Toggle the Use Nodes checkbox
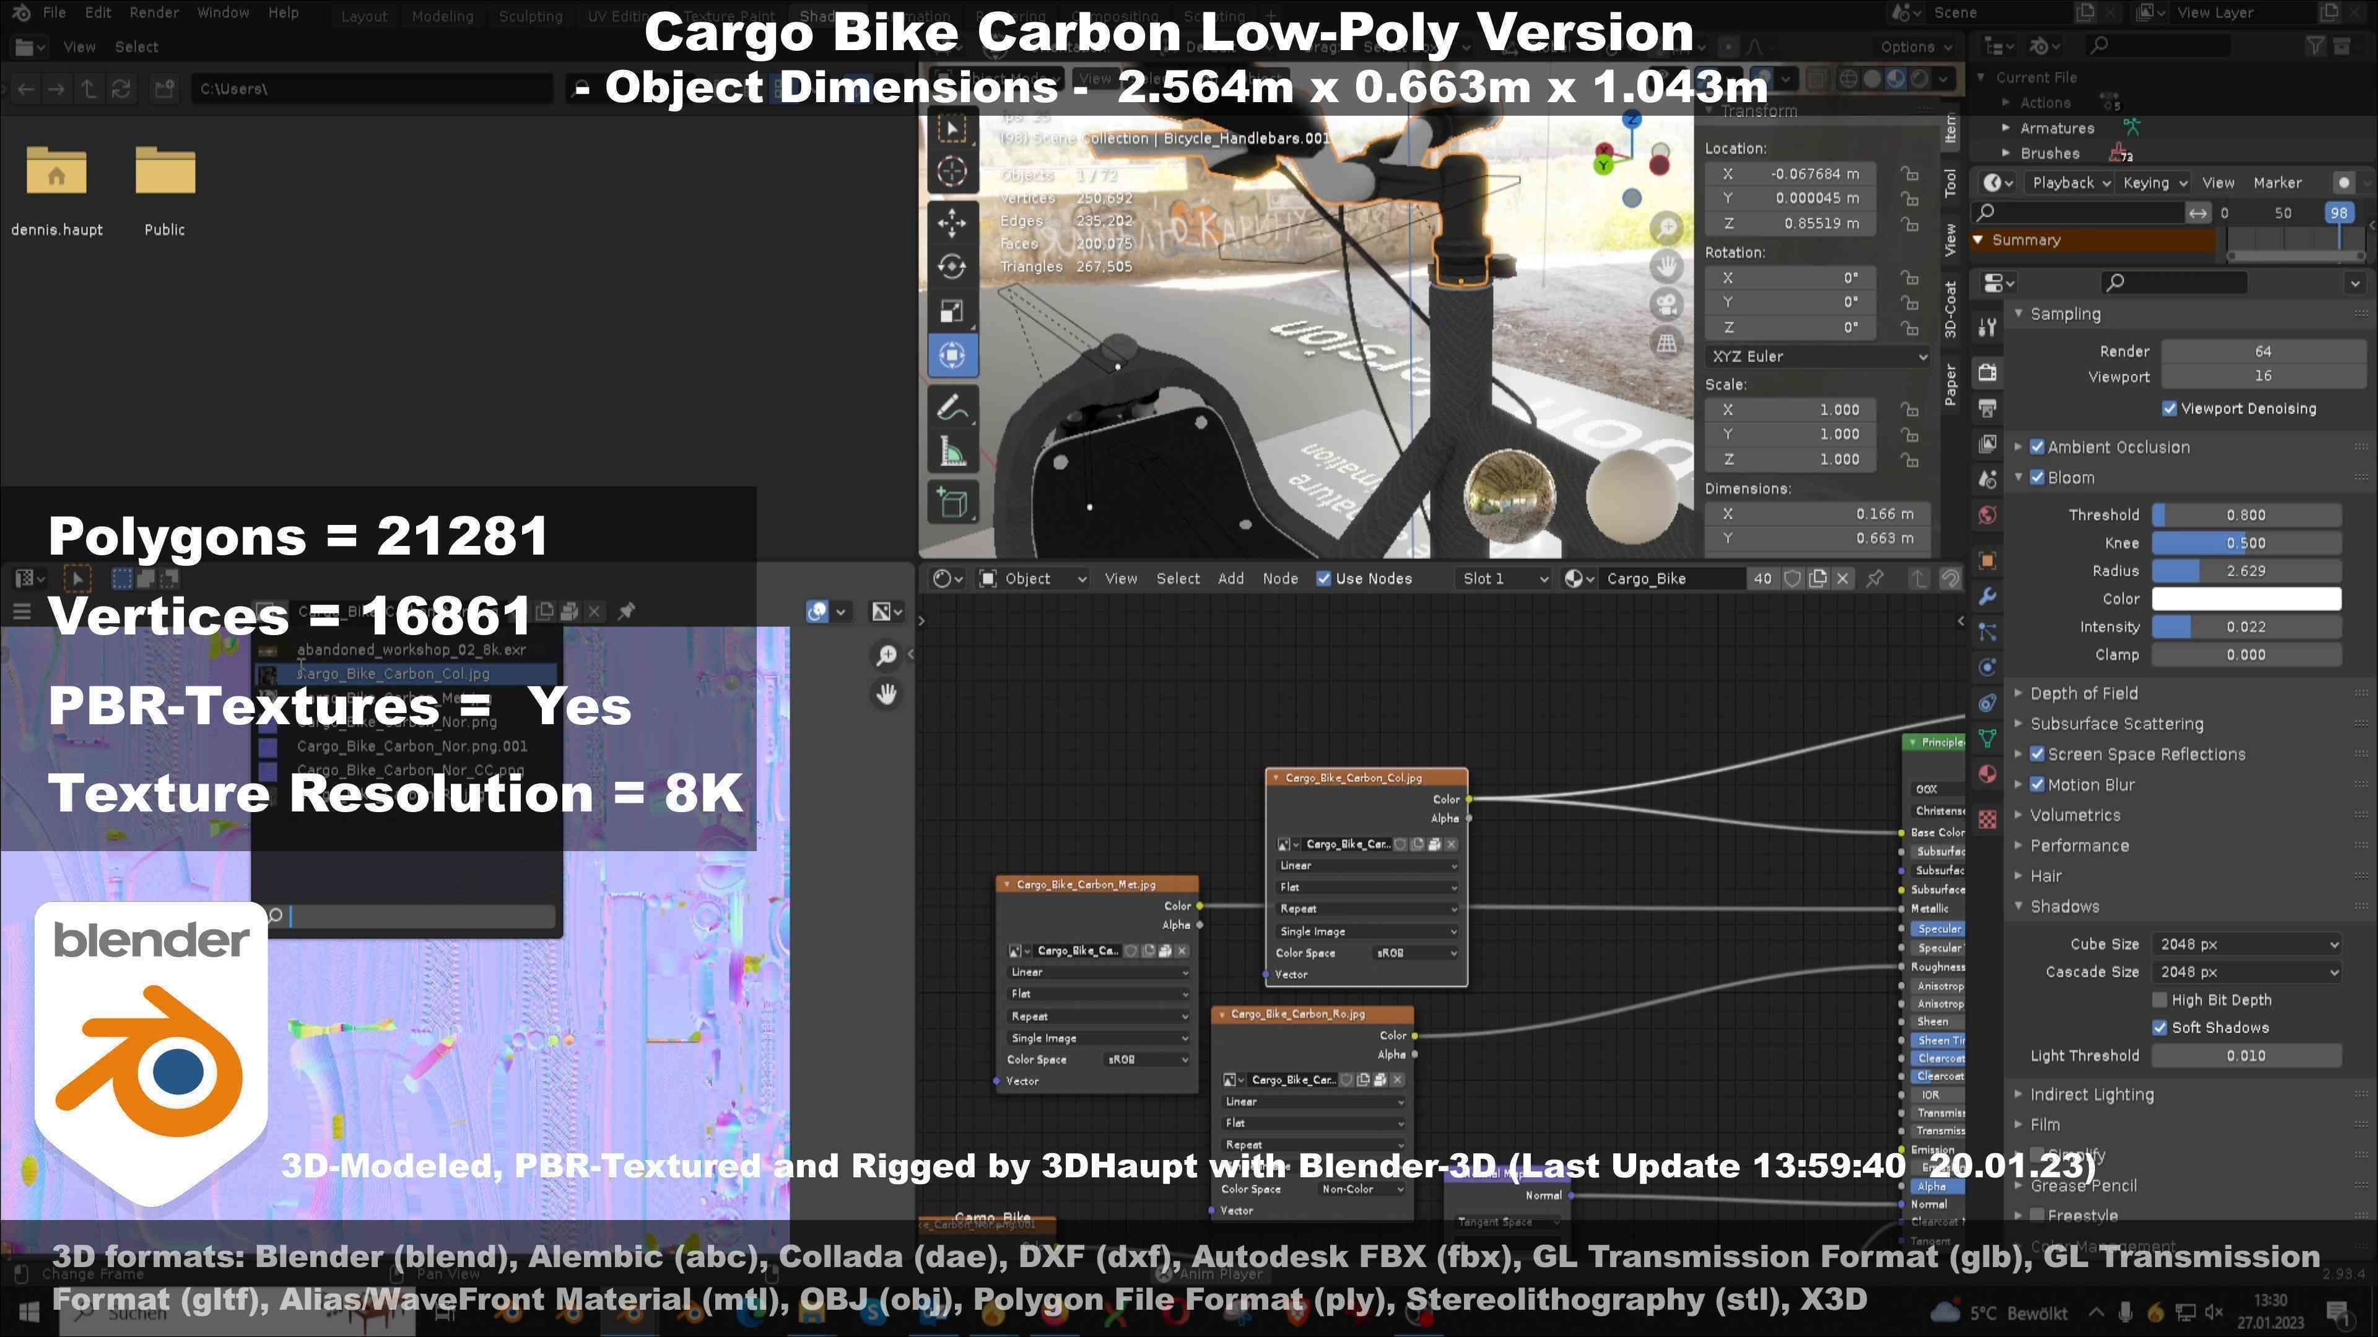 [1323, 579]
